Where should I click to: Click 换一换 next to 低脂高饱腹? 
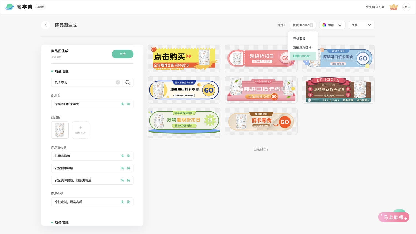[125, 156]
